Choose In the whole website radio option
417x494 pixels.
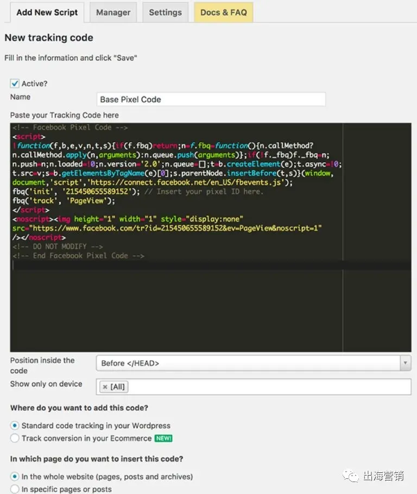(15, 477)
